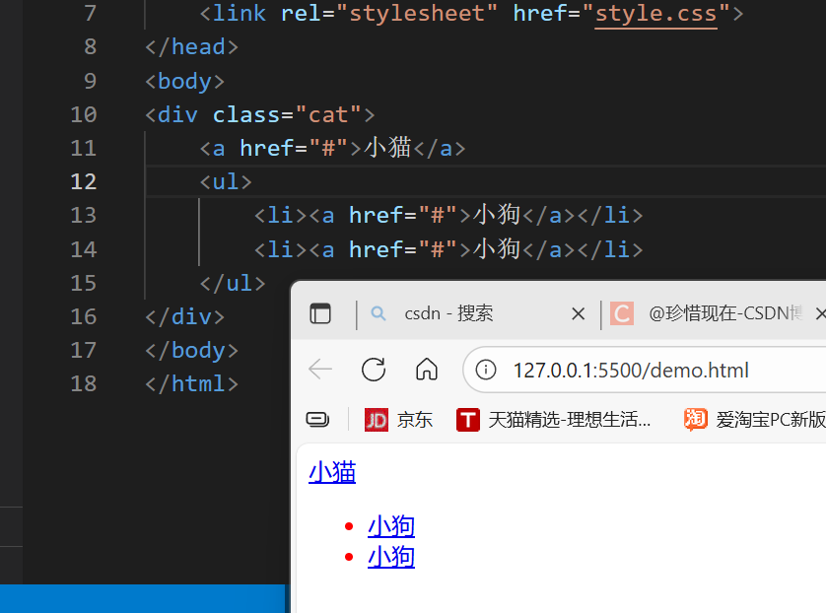Open the 天猫精选-理想生活 bookmark
This screenshot has width=826, height=613.
[x=554, y=420]
